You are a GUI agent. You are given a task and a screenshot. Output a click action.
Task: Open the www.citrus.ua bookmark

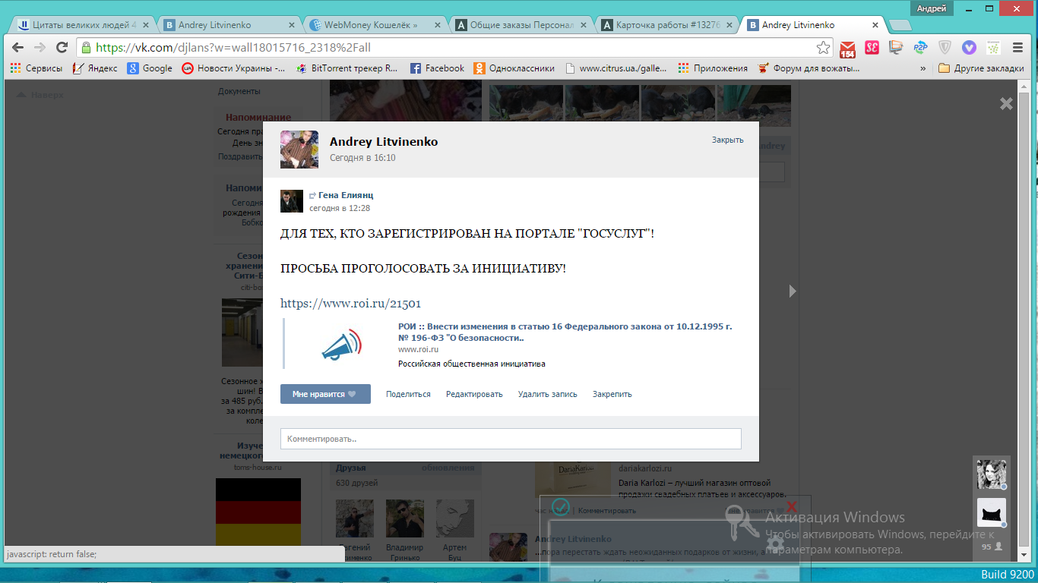point(616,68)
